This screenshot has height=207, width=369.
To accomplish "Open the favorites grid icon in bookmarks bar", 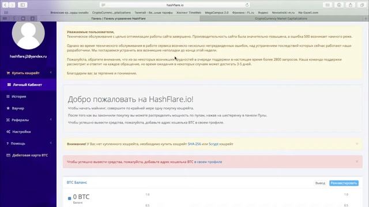I will point(6,13).
